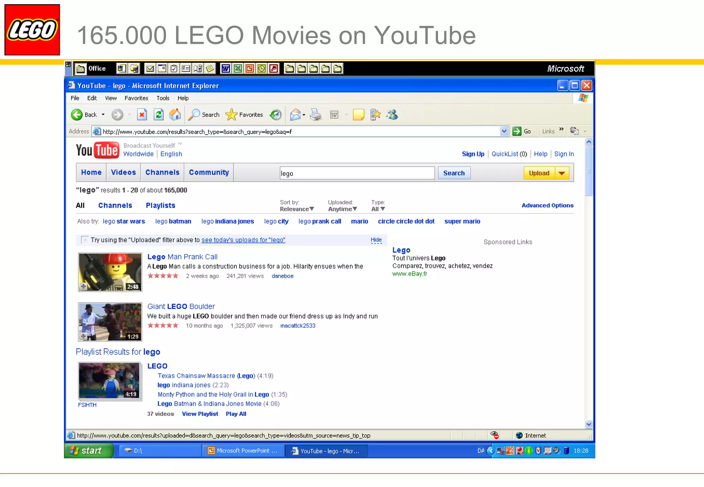704x487 pixels.
Task: Click the scrollbar up arrow
Action: point(588,142)
